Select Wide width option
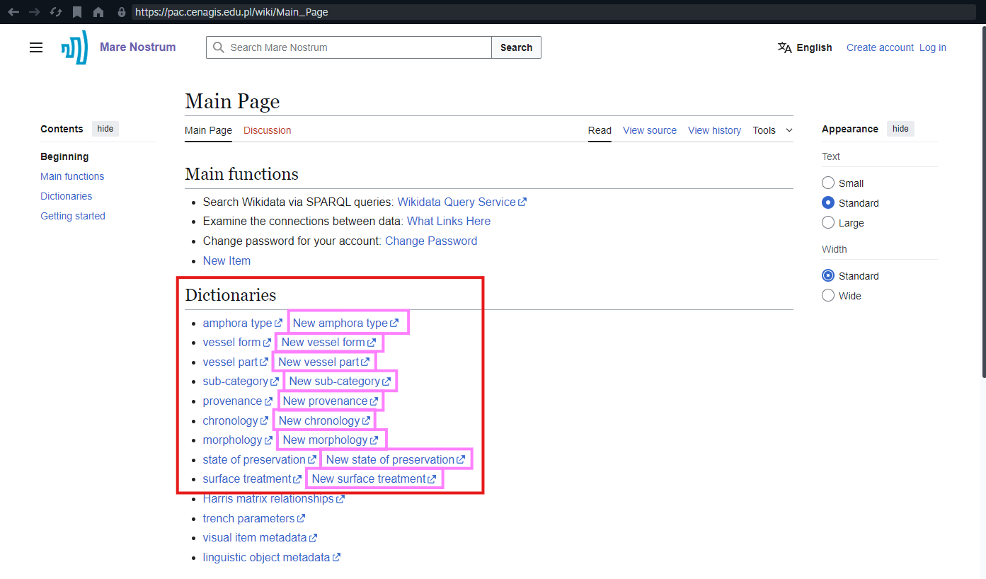The image size is (986, 579). pos(828,295)
